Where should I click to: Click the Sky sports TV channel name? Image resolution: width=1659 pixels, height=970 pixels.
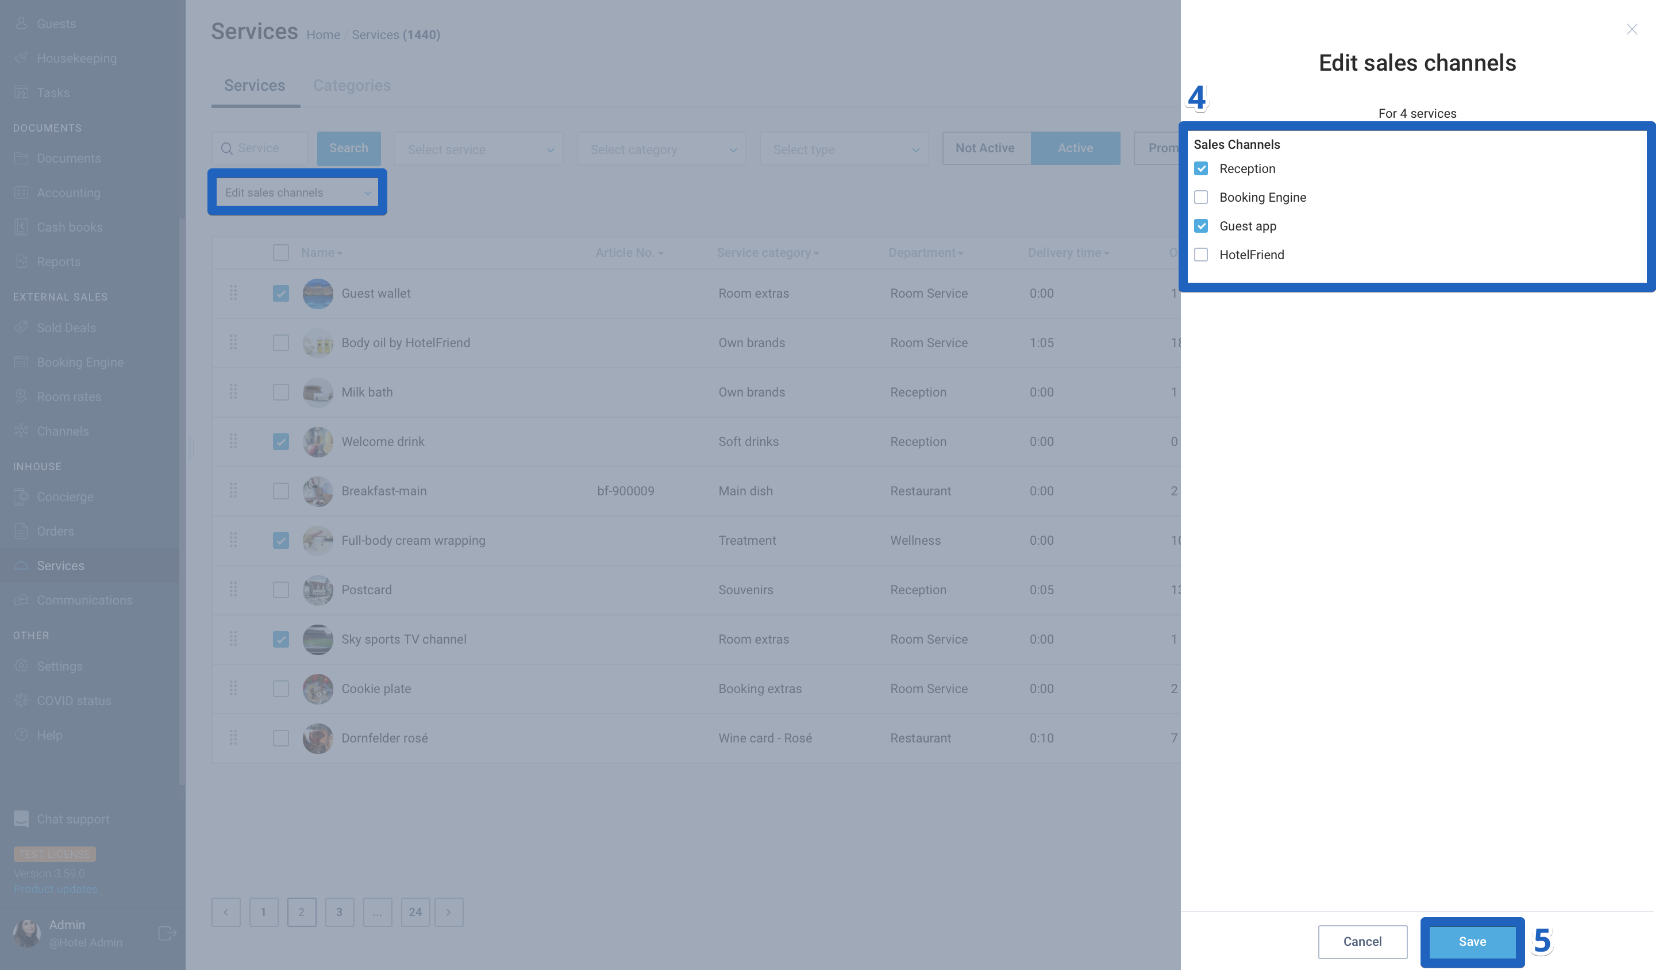tap(403, 639)
